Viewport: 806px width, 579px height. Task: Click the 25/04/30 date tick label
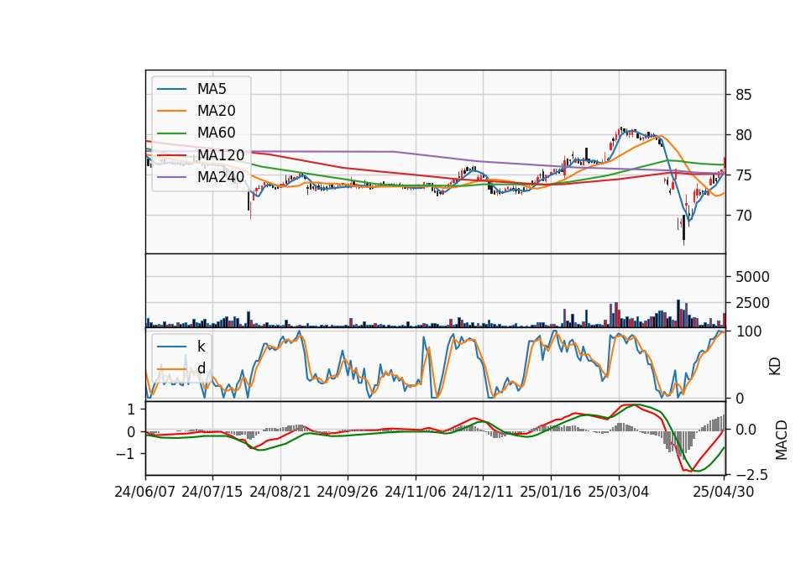coord(723,492)
